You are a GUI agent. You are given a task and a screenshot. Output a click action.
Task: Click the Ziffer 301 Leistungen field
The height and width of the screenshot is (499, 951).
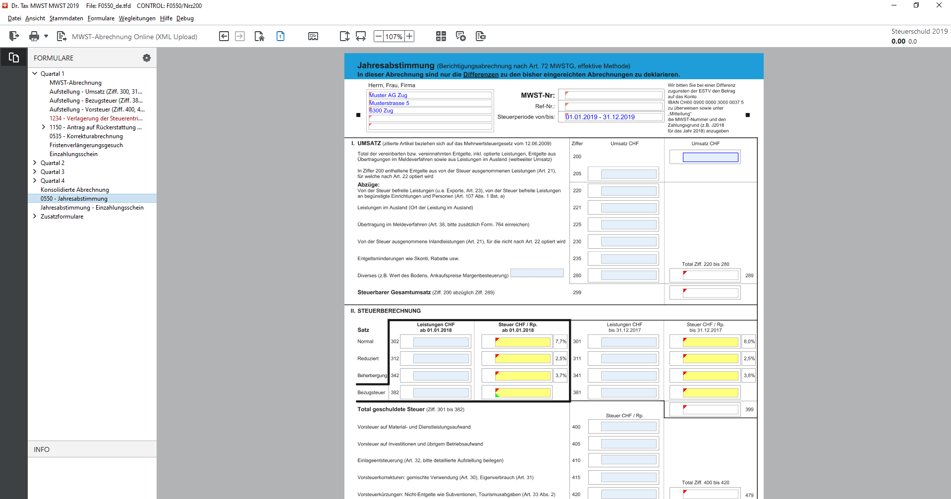628,342
